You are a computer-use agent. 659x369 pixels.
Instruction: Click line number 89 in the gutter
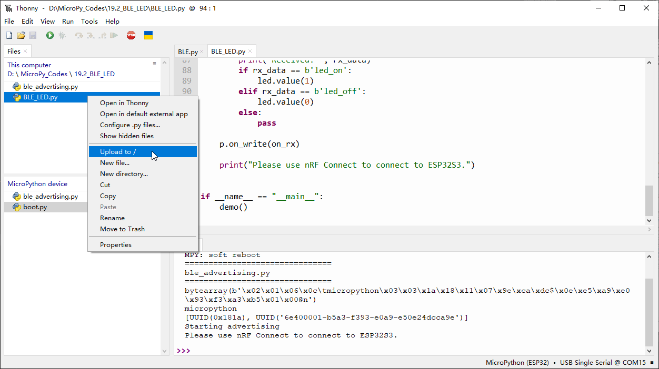click(x=186, y=81)
